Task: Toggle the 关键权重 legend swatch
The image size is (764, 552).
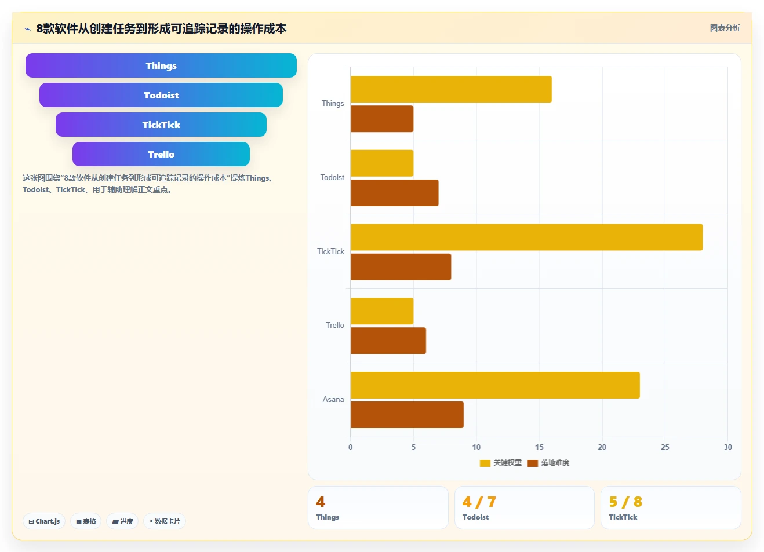Action: pos(485,463)
